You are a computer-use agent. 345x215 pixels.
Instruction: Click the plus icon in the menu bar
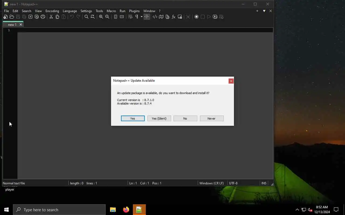257,11
